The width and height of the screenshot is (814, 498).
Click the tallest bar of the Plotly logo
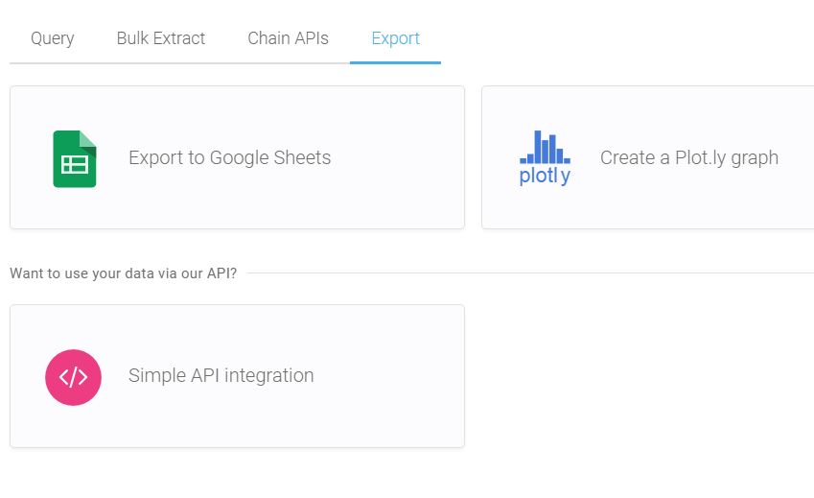click(538, 147)
